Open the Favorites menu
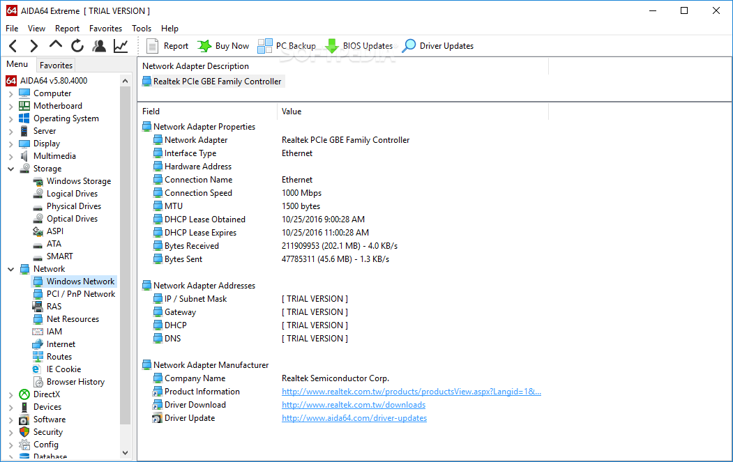Screen dimensions: 733x462 pyautogui.click(x=105, y=29)
